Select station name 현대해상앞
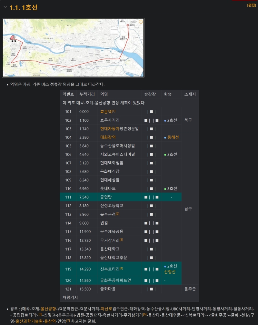 tap(110, 180)
